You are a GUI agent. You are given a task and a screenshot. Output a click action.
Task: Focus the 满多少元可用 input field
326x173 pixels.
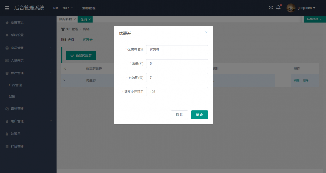pos(177,92)
